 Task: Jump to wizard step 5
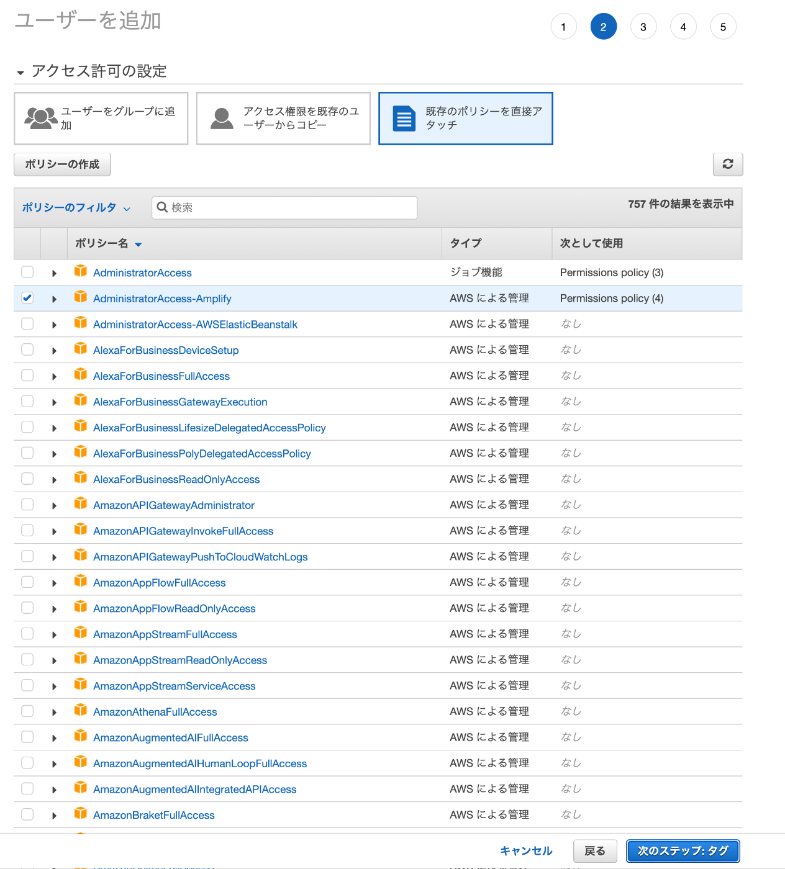point(723,27)
